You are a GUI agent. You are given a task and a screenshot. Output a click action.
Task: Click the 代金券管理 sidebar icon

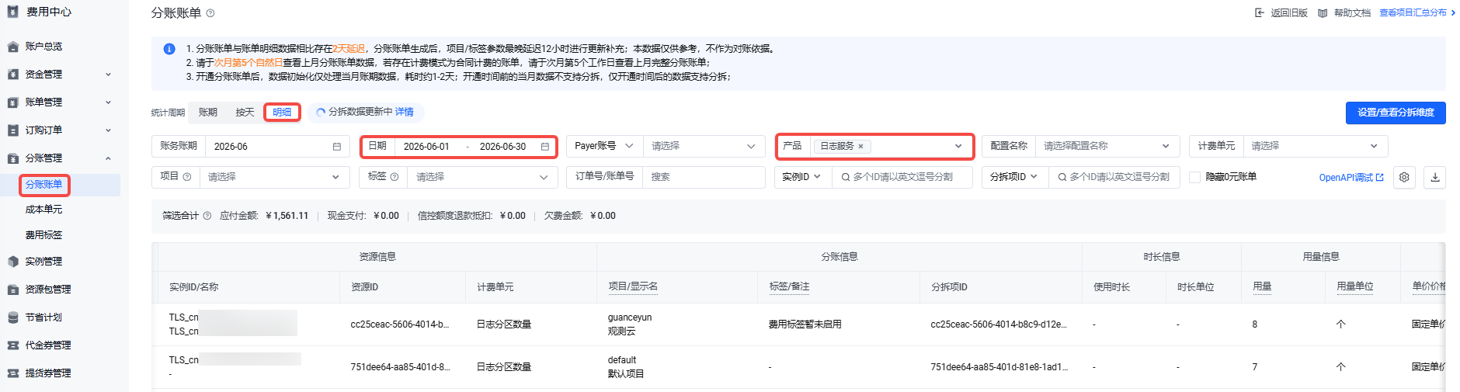[x=12, y=345]
